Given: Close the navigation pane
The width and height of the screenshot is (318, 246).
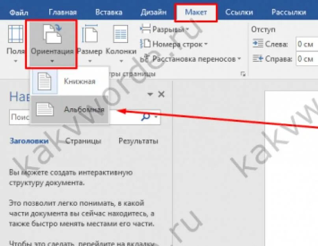Looking at the screenshot, I should [x=162, y=94].
